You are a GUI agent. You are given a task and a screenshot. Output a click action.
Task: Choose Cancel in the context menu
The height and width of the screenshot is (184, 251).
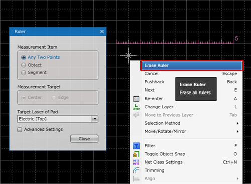192,74
